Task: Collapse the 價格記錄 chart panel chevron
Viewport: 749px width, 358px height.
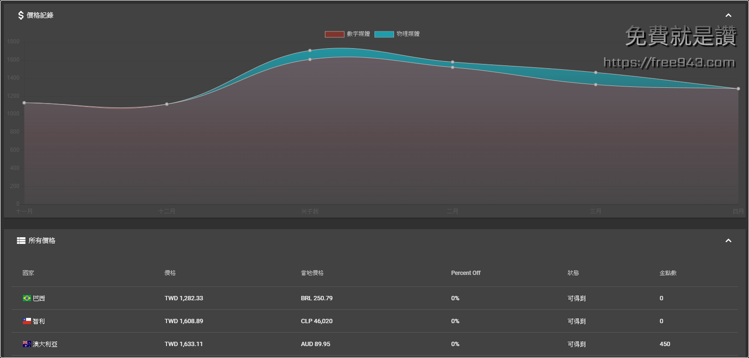Action: (x=728, y=15)
